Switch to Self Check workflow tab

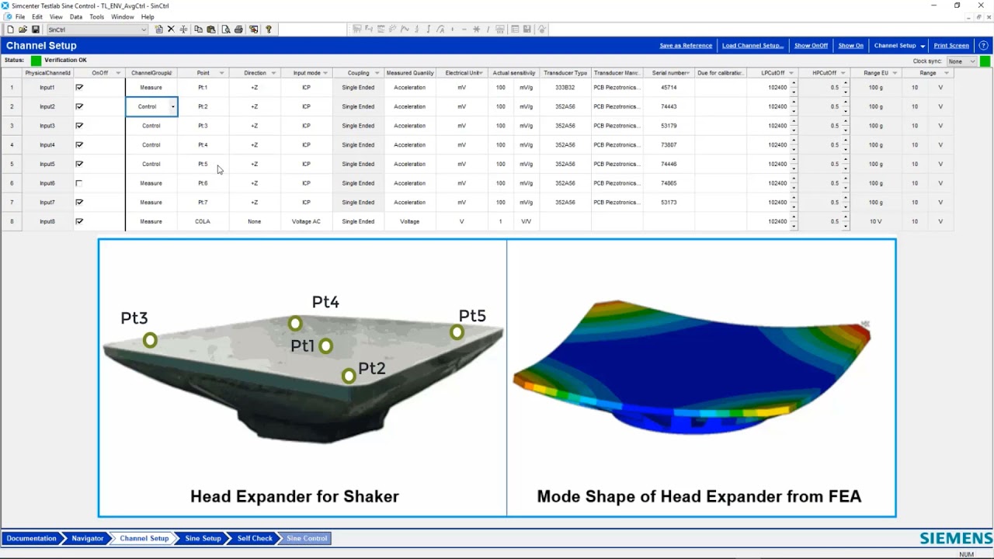[255, 538]
